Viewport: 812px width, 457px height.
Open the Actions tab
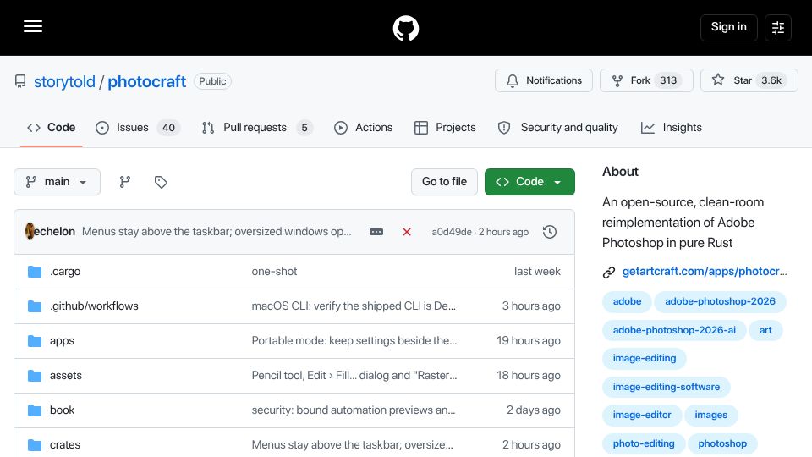(364, 128)
